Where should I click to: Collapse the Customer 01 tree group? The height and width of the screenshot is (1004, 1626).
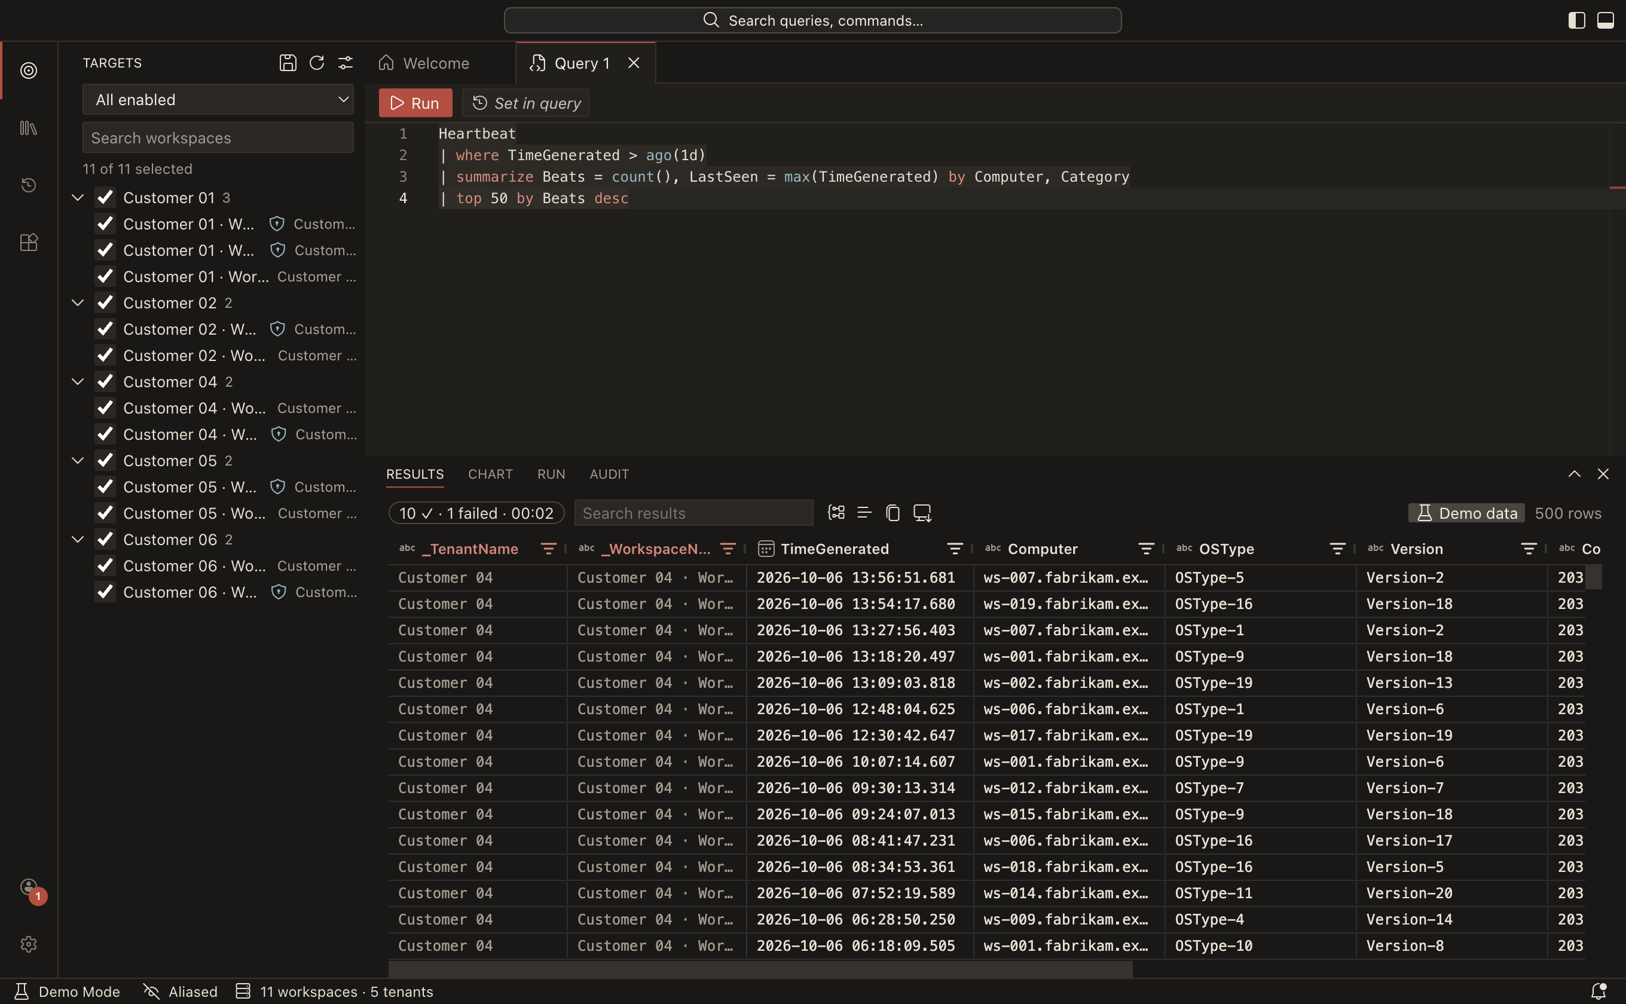pyautogui.click(x=78, y=197)
